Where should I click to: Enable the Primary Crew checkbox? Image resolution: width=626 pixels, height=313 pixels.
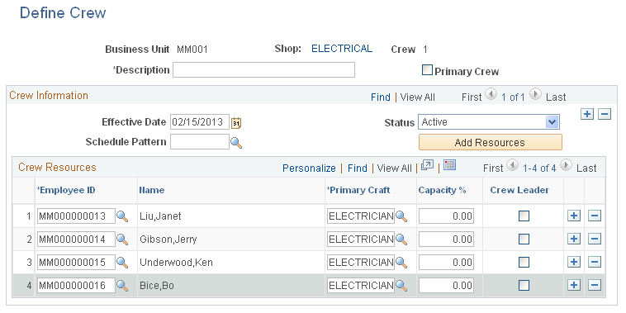pyautogui.click(x=427, y=71)
